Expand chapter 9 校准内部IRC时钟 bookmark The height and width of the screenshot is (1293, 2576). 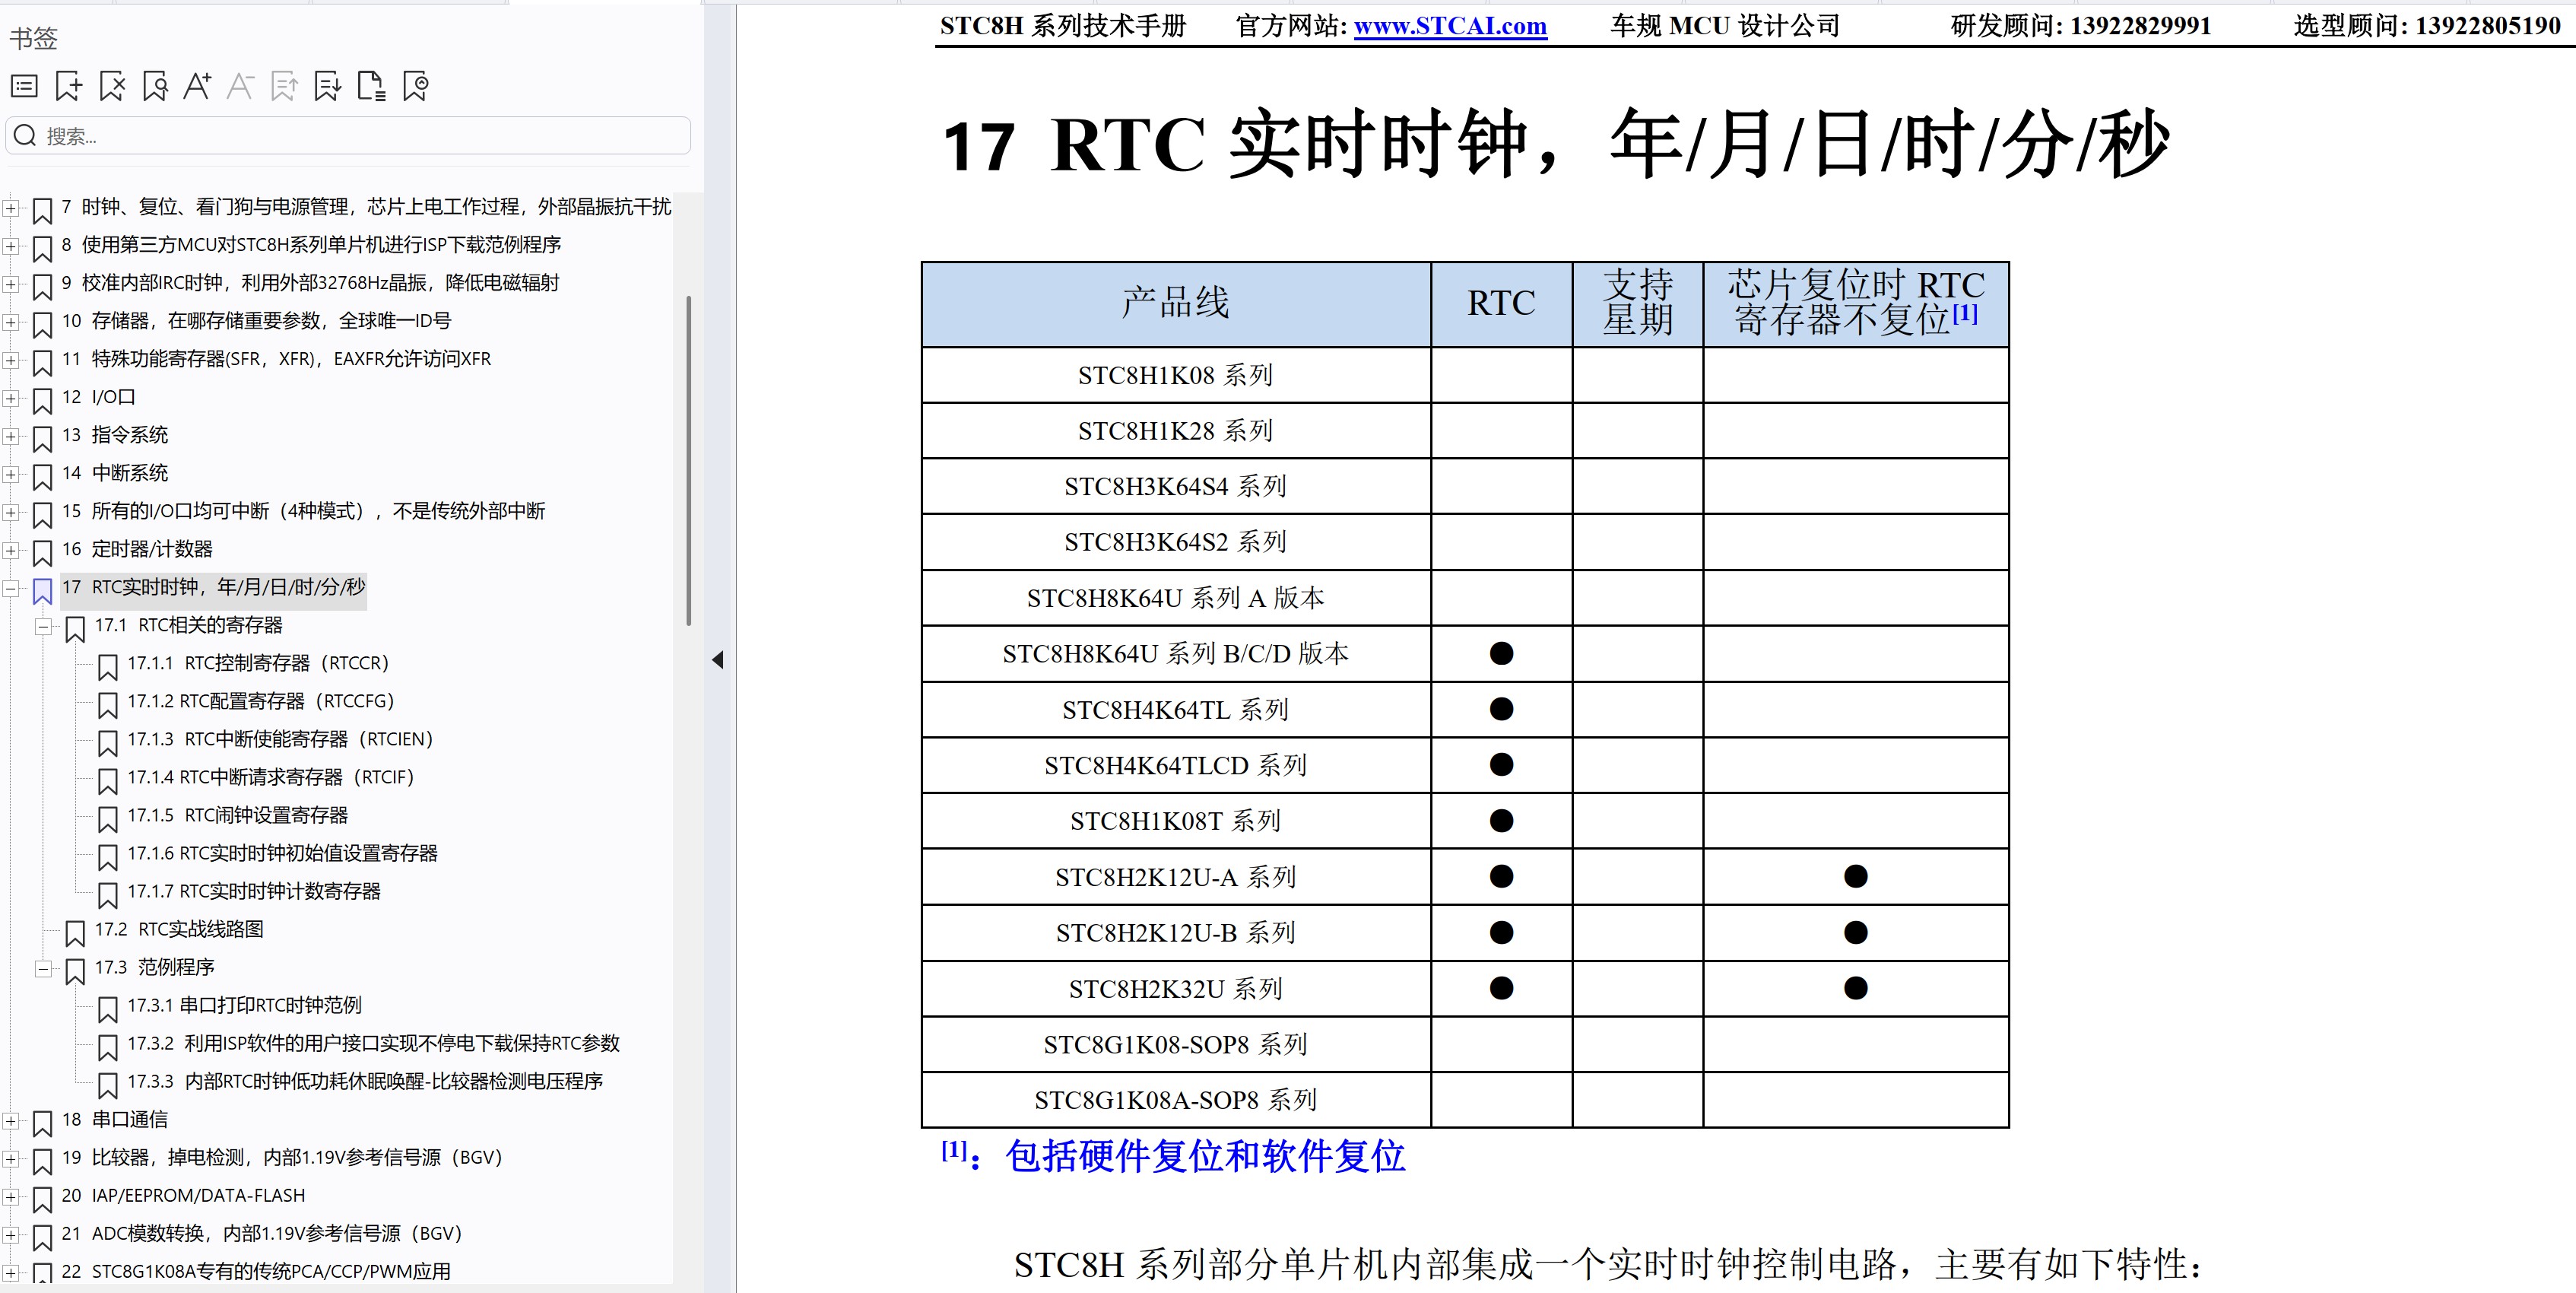click(10, 284)
